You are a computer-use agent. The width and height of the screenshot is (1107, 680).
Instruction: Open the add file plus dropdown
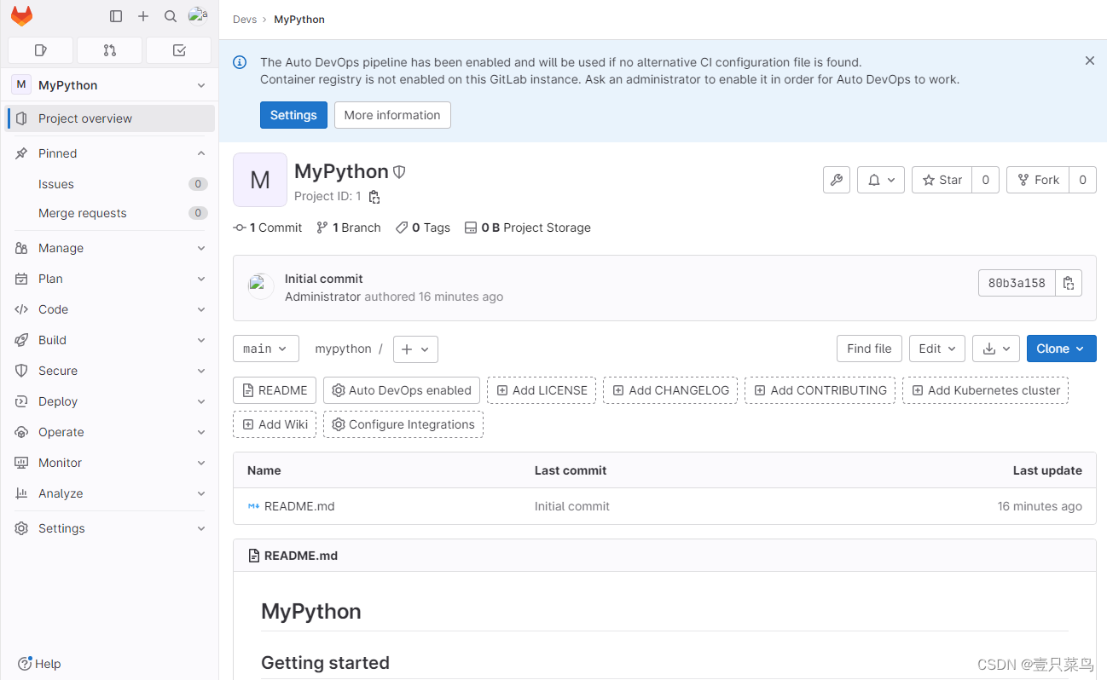[x=416, y=349]
